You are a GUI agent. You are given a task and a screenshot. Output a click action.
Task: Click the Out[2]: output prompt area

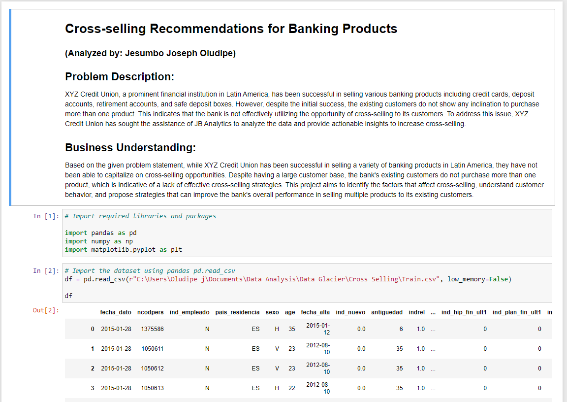(46, 310)
